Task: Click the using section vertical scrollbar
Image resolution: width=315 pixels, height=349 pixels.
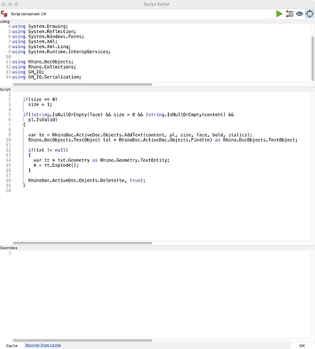Action: (313, 59)
